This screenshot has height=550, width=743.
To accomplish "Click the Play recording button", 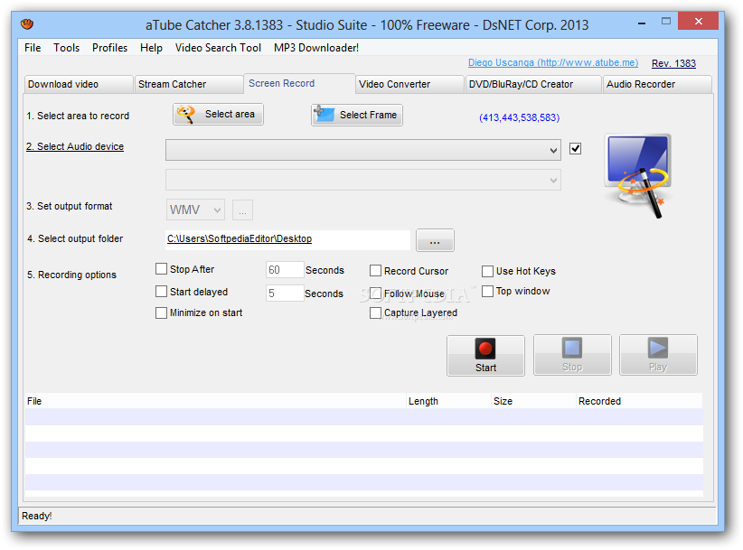I will (x=658, y=355).
